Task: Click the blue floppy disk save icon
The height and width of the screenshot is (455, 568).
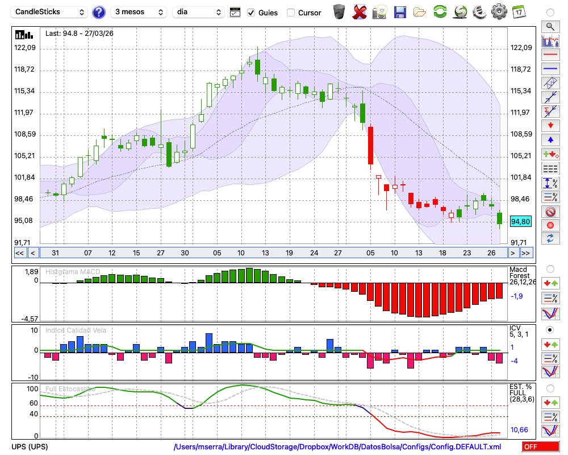Action: tap(400, 12)
